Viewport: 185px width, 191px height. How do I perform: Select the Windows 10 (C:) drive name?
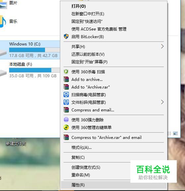click(25, 44)
